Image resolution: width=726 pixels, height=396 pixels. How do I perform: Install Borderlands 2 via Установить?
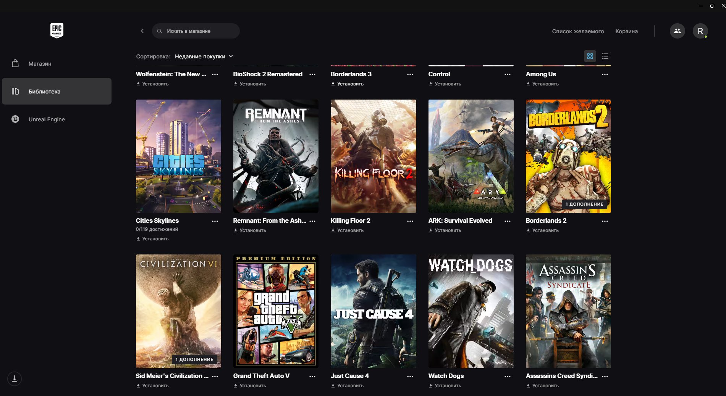pos(542,230)
